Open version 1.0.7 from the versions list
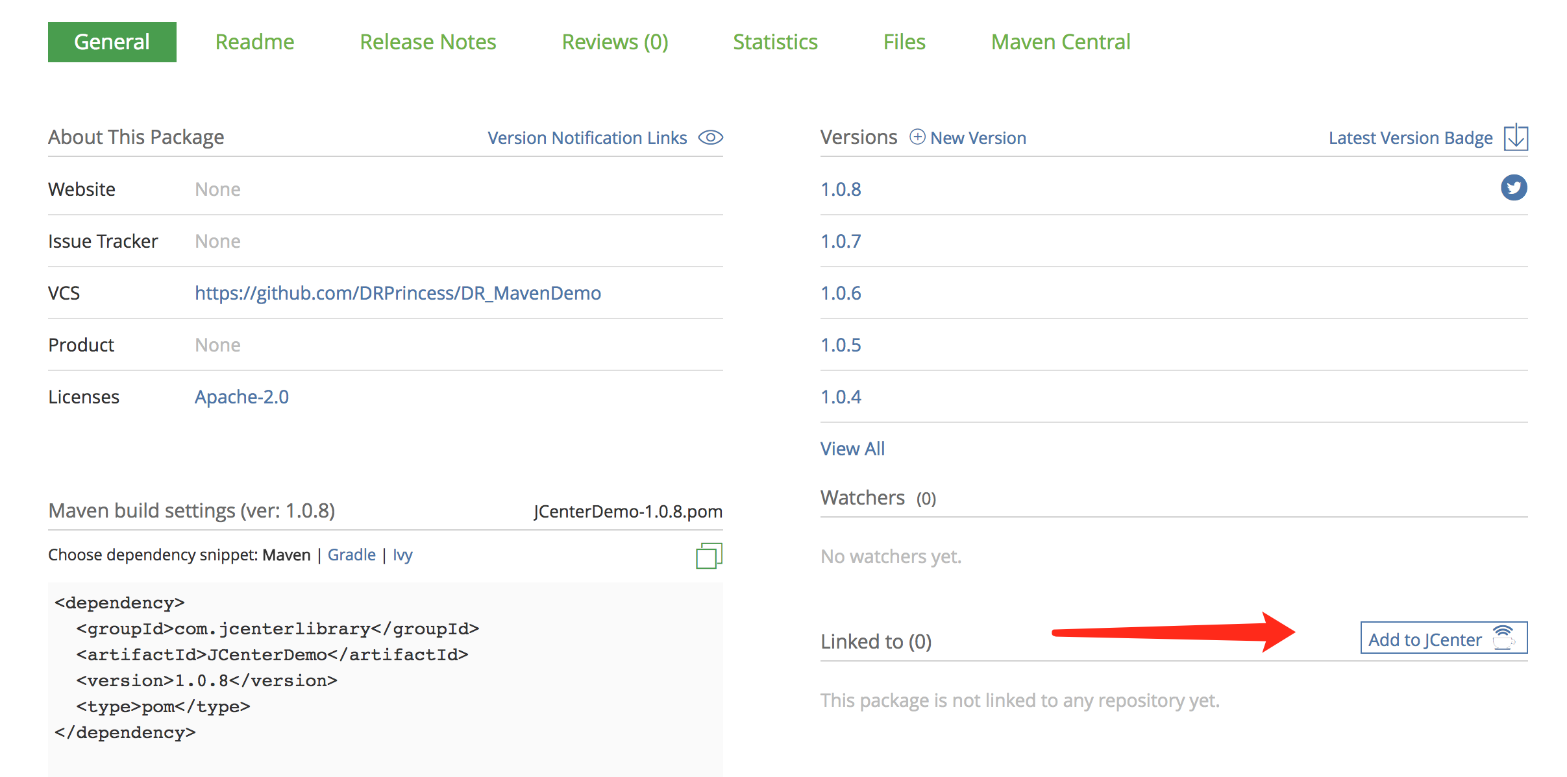The image size is (1567, 777). click(x=841, y=241)
